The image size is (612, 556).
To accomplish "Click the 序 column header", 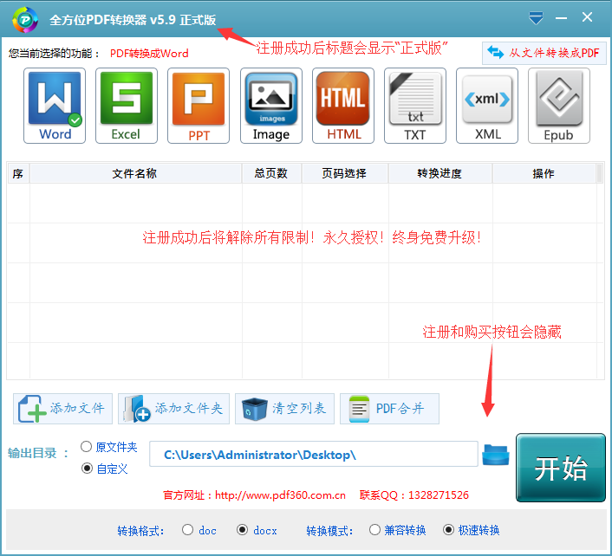I will [18, 173].
